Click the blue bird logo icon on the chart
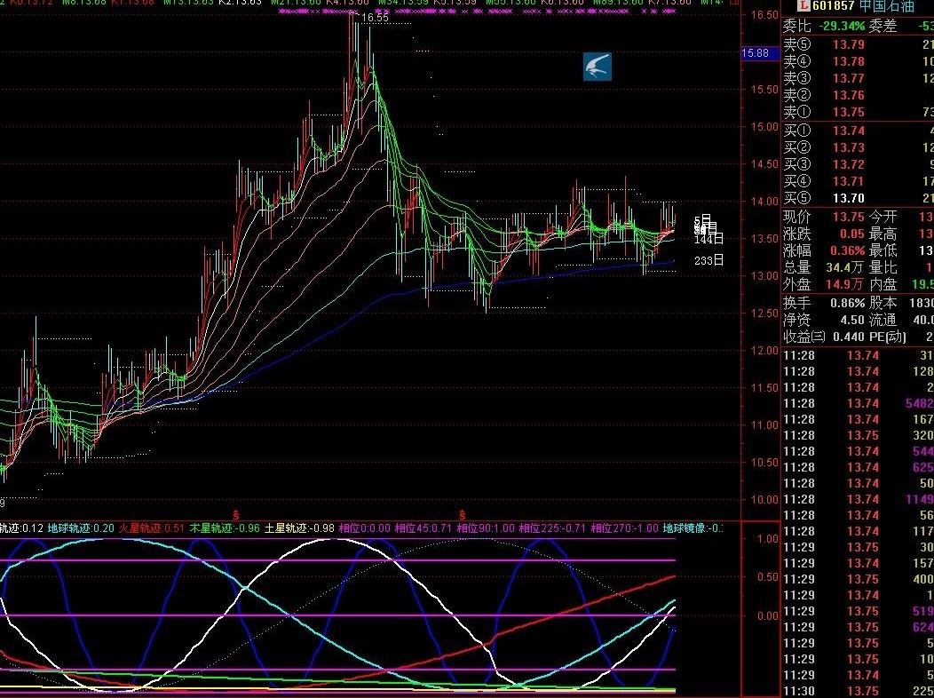934x698 pixels. (x=597, y=67)
